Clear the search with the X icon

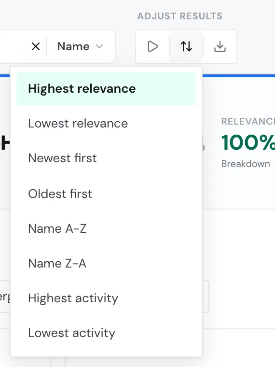[36, 46]
